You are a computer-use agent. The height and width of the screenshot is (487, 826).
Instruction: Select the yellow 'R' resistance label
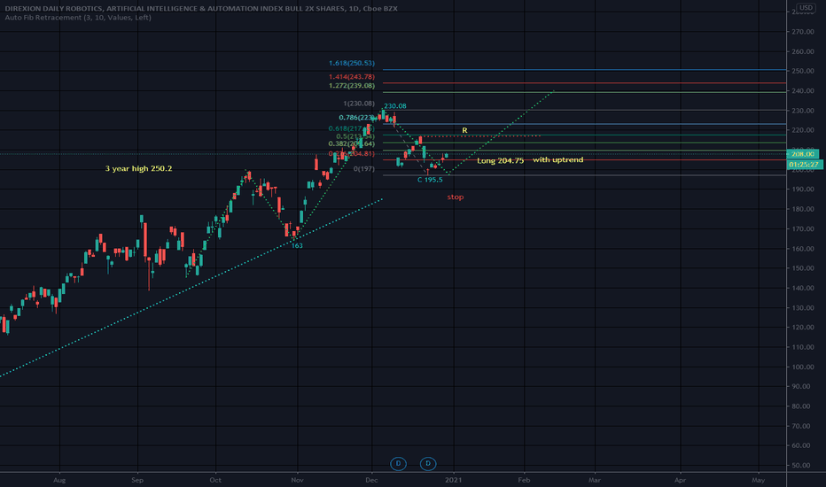[x=464, y=130]
